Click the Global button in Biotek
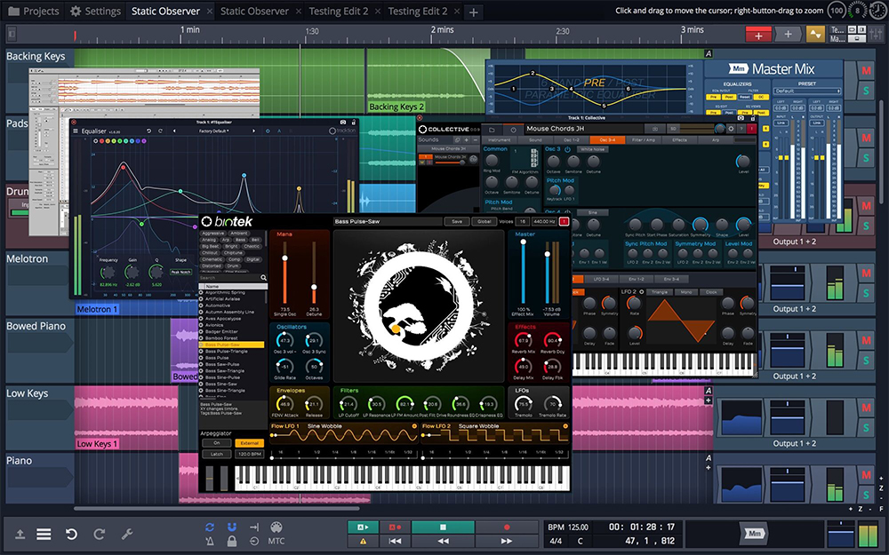The width and height of the screenshot is (889, 555). tap(485, 221)
